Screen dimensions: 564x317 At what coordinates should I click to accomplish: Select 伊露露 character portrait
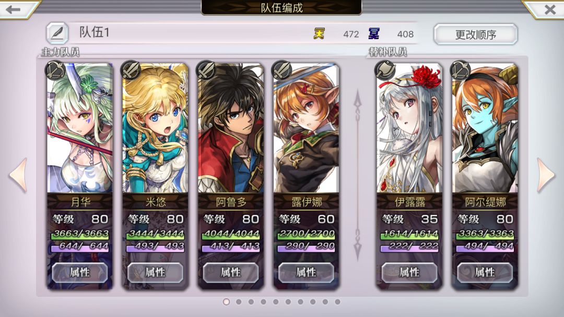point(409,128)
